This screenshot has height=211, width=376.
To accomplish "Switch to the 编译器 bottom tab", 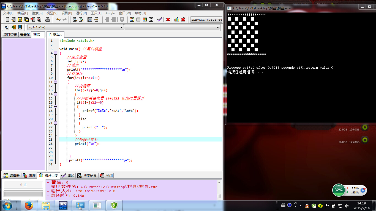I will [x=12, y=176].
